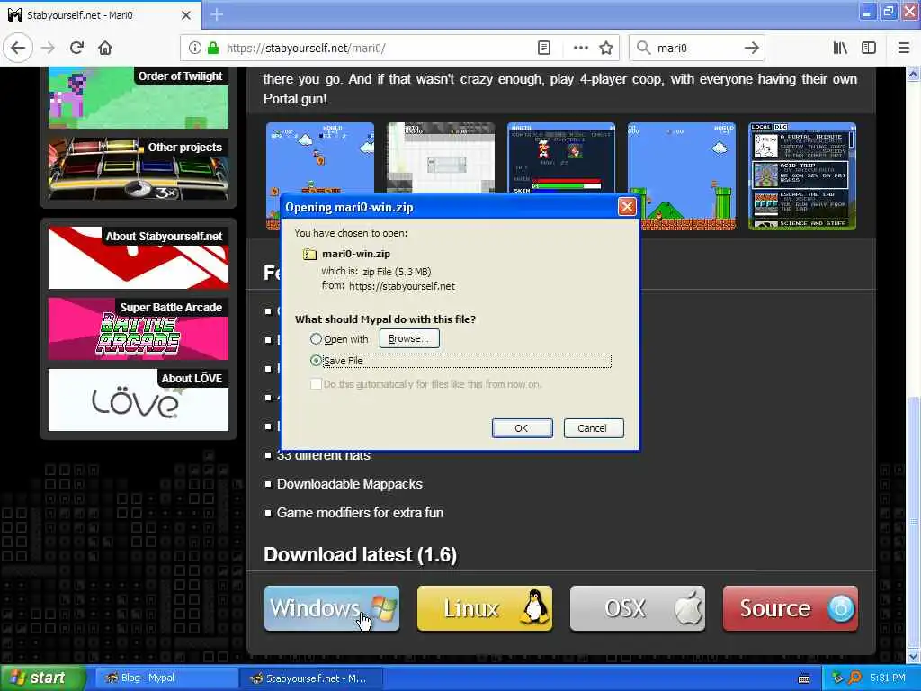Open About LÖVE sidebar entry
Image resolution: width=921 pixels, height=691 pixels.
click(139, 399)
